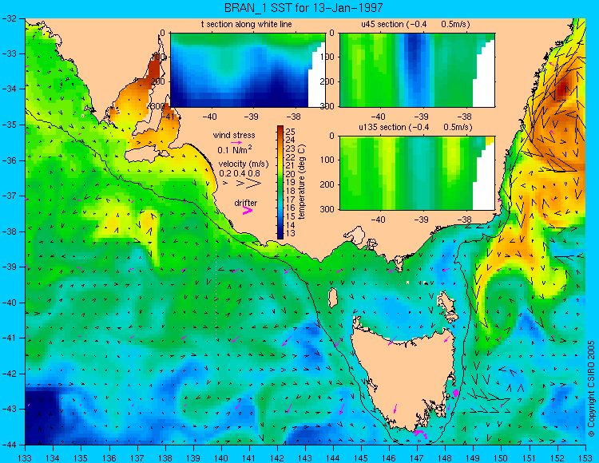
Task: Click the 'u45 section' heading text
Action: click(x=383, y=25)
